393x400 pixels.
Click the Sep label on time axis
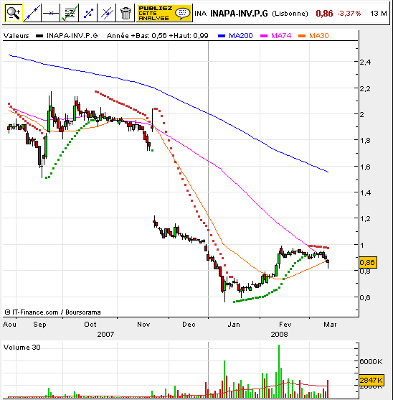39,325
